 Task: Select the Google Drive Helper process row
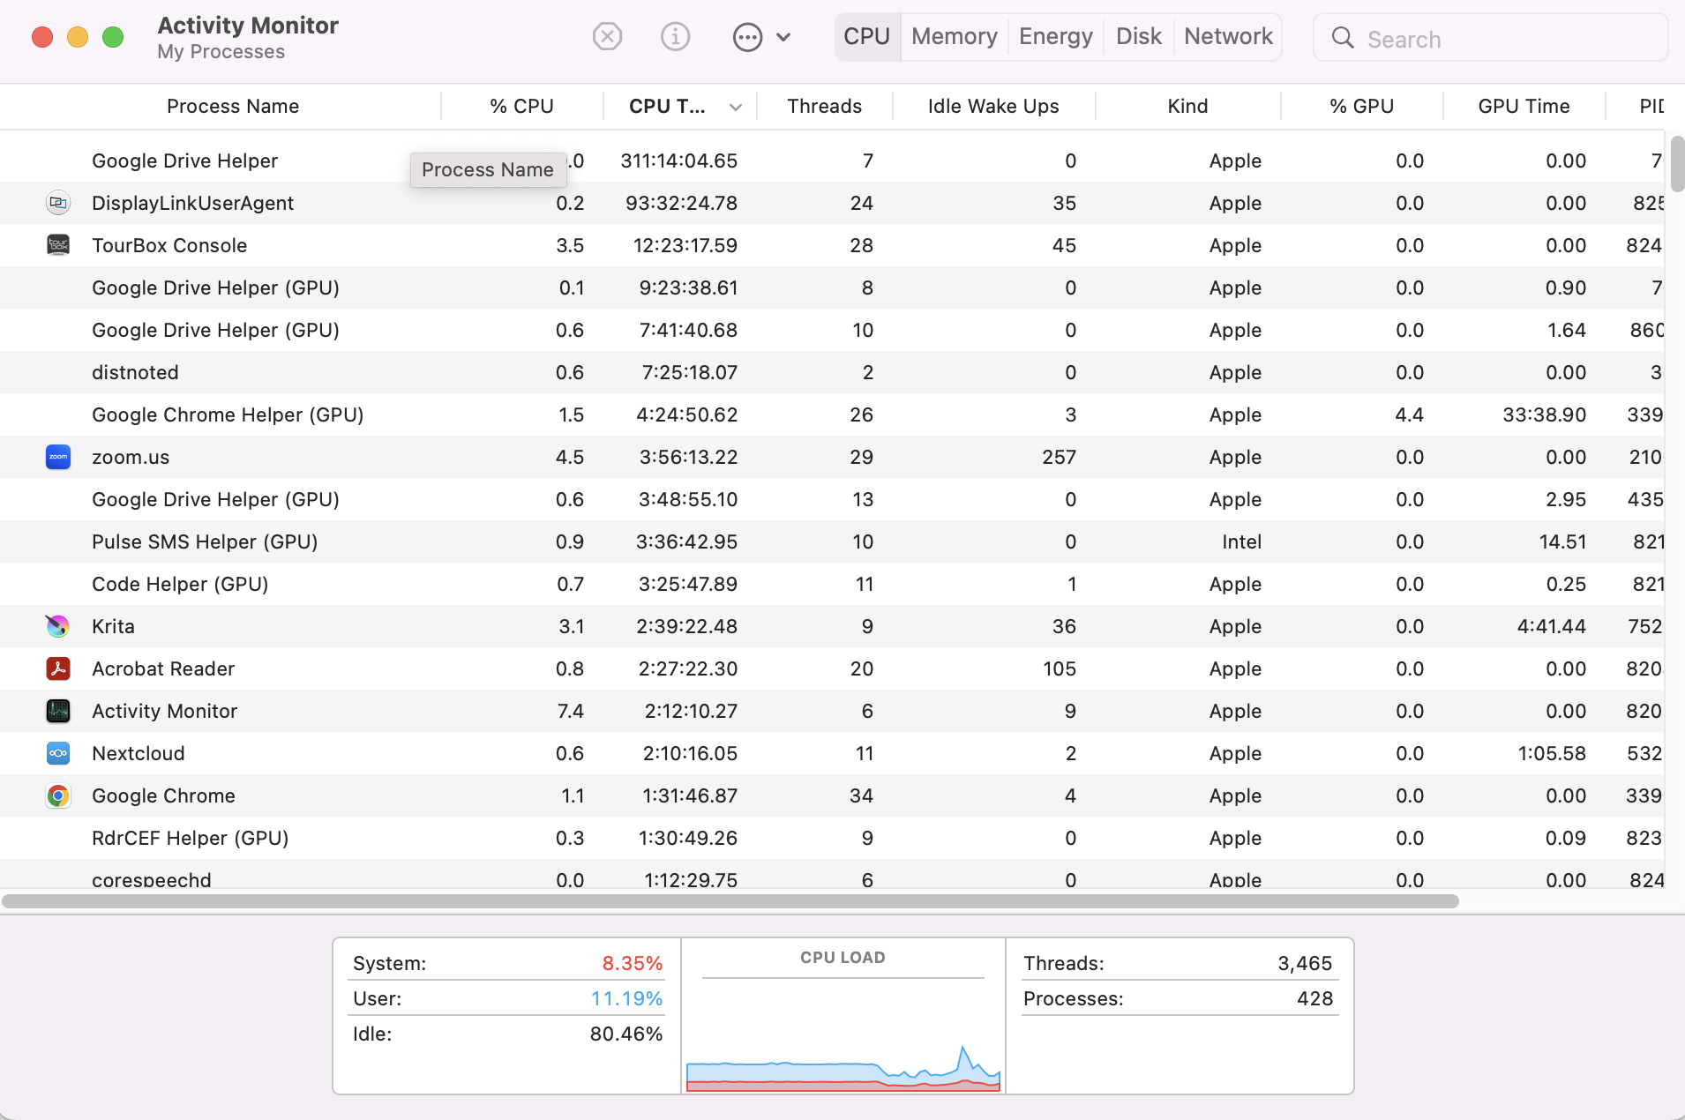tap(832, 161)
